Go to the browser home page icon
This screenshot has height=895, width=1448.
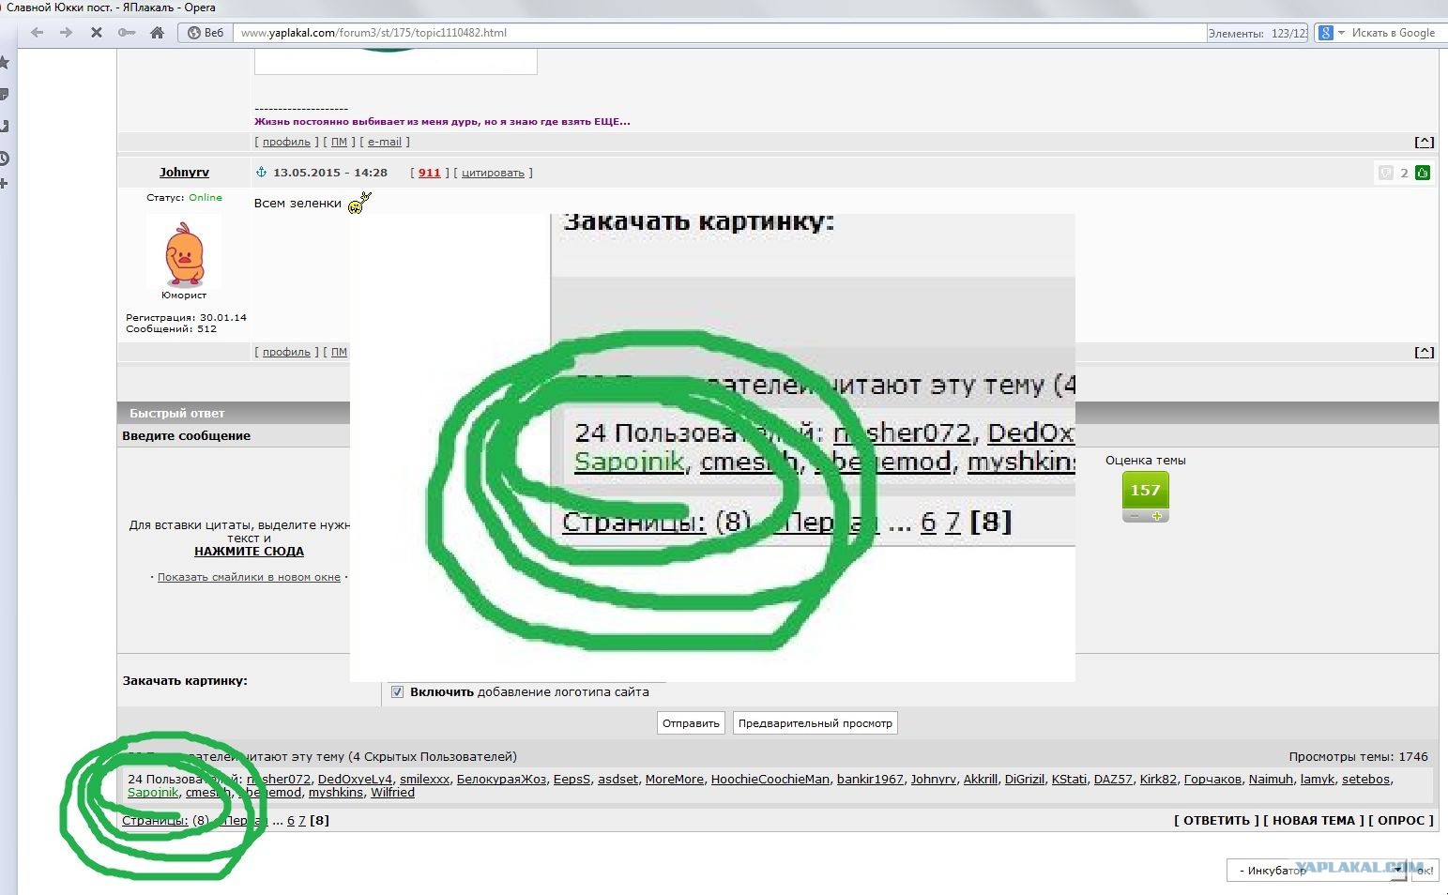point(158,33)
